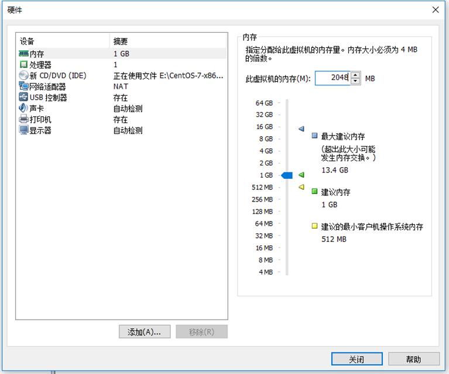Click the 移除(R) remove button
Viewport: 449px width, 374px height.
pyautogui.click(x=201, y=332)
